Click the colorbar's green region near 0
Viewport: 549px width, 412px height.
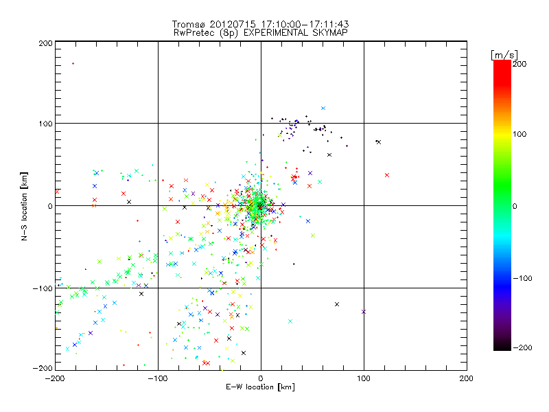click(502, 205)
